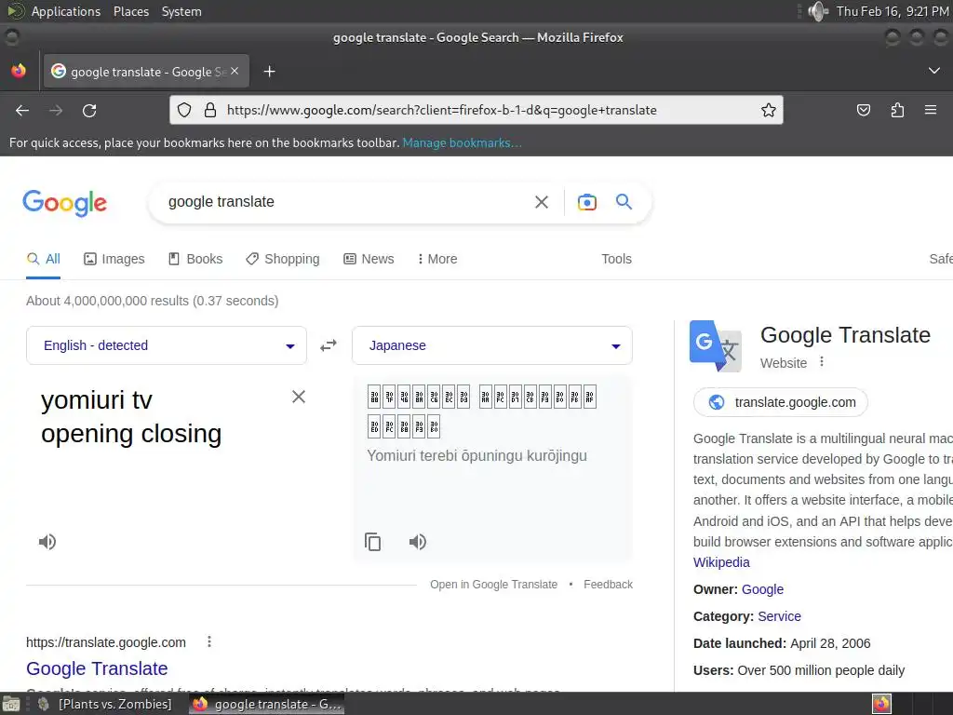This screenshot has width=953, height=715.
Task: Reload the current page
Action: click(x=89, y=110)
